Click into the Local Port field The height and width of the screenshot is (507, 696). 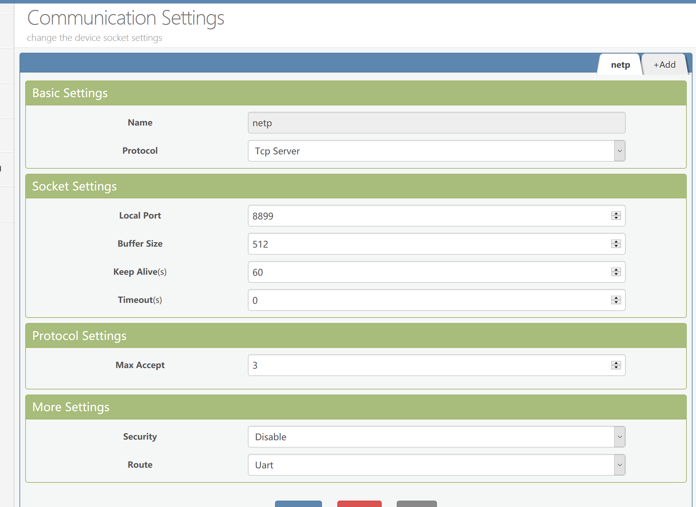(428, 216)
